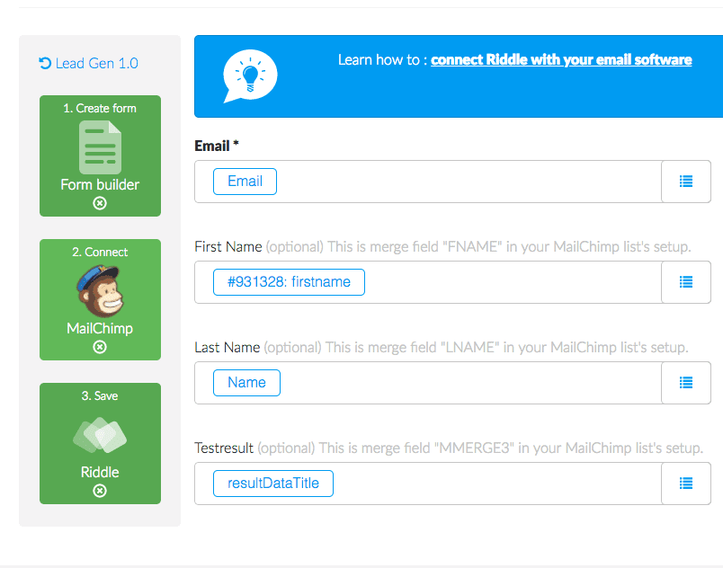Click the MailChimp text label
723x568 pixels.
[100, 328]
